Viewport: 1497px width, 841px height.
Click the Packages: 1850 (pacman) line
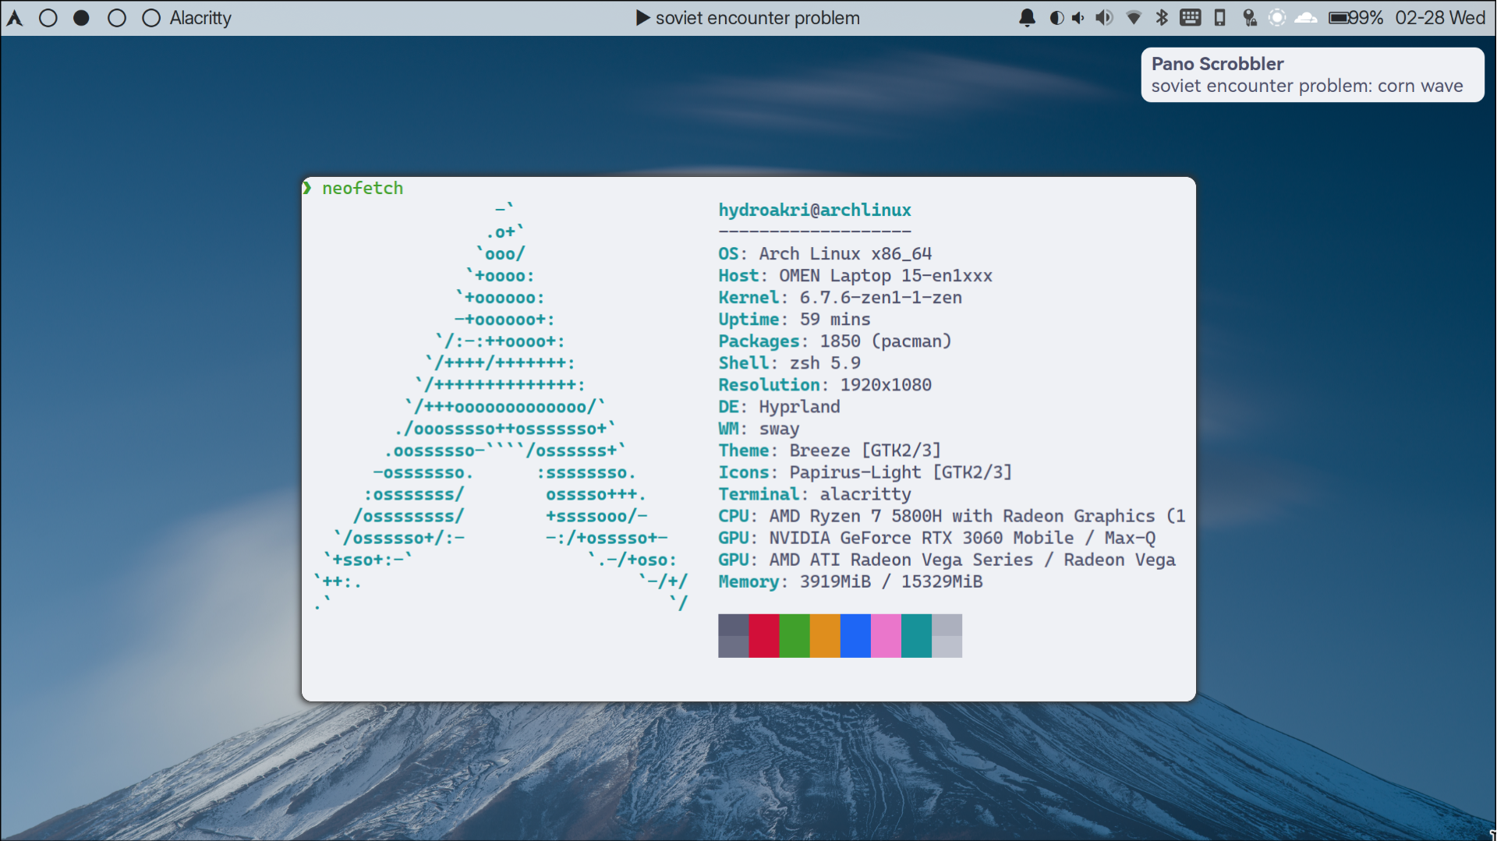point(835,341)
